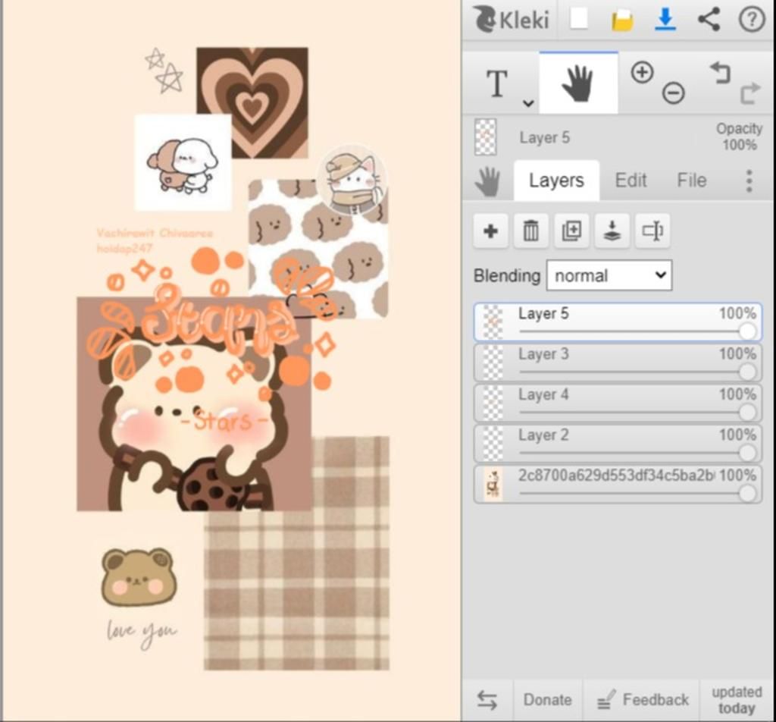Click Layer 5 opacity slider handle
The image size is (776, 722).
point(747,331)
